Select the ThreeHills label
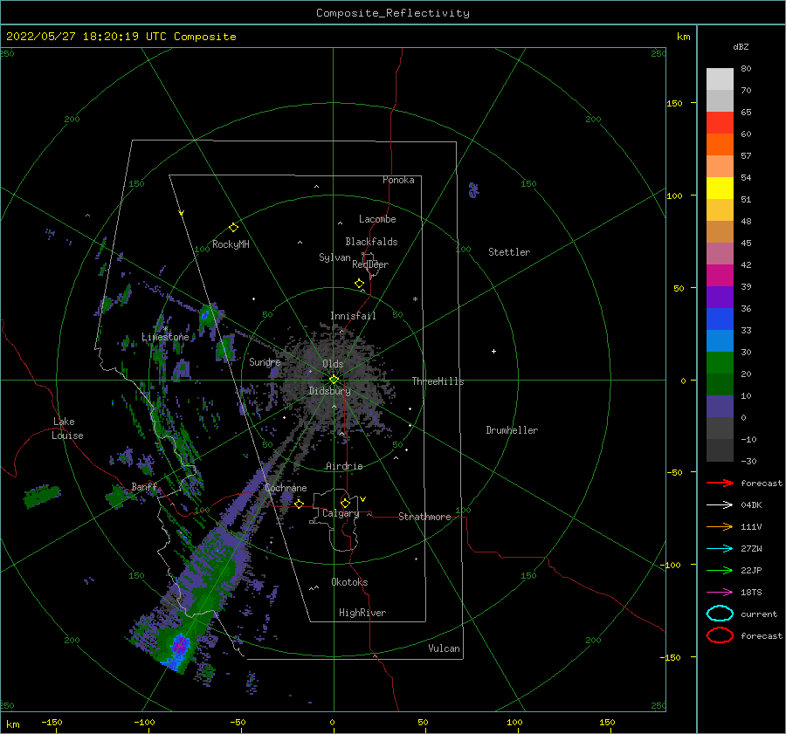The width and height of the screenshot is (786, 734). (438, 381)
